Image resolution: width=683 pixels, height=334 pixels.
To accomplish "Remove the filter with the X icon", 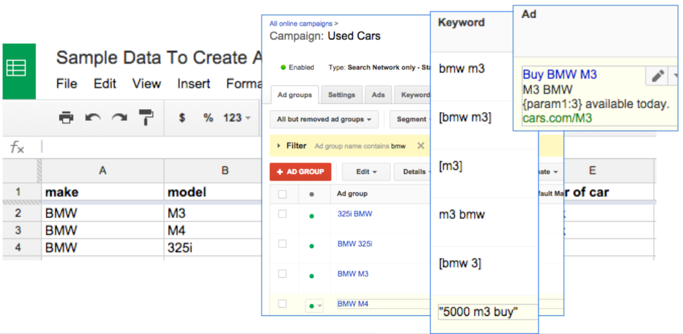I will click(421, 146).
